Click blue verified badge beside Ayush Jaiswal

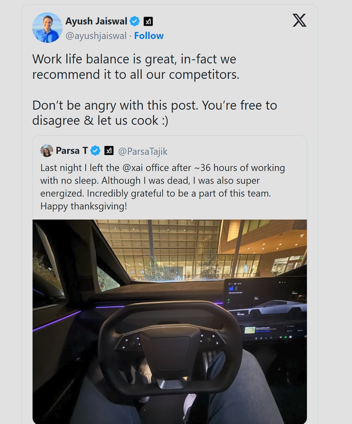(x=135, y=21)
